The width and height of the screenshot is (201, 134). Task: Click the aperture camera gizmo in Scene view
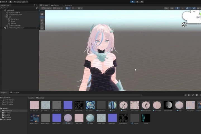[x=184, y=25]
